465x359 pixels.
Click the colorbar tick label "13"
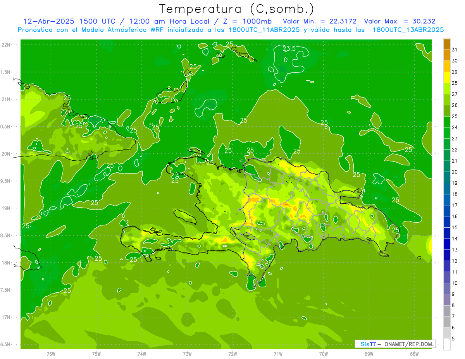pyautogui.click(x=455, y=250)
